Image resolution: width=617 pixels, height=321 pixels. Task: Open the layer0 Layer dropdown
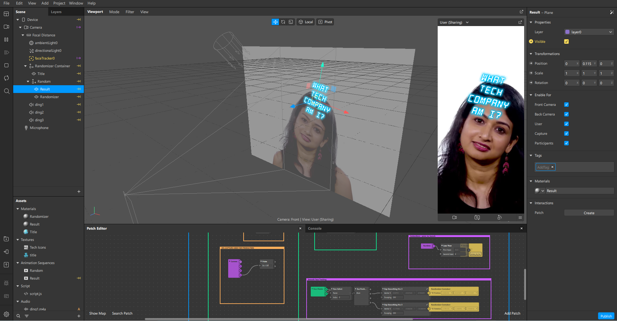[x=589, y=32]
